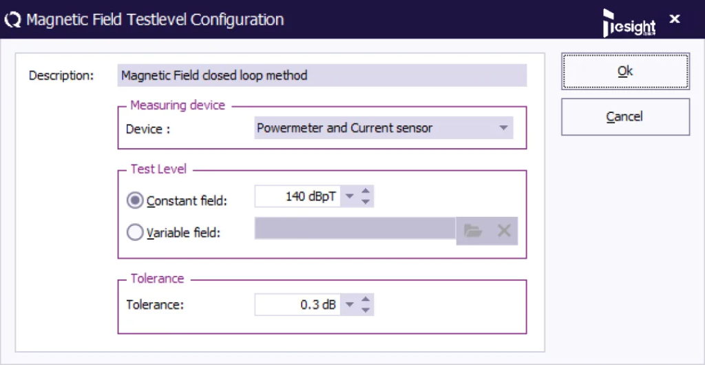Click into the Description text field
This screenshot has width=705, height=365.
click(322, 76)
